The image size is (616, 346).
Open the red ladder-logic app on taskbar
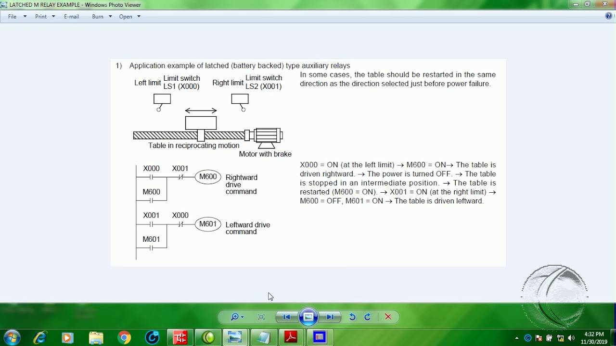pos(180,338)
